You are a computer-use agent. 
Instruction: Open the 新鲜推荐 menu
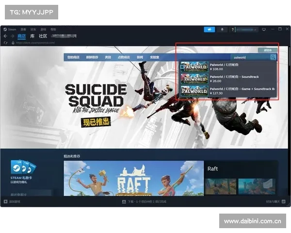[x=92, y=57]
